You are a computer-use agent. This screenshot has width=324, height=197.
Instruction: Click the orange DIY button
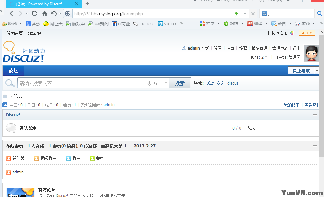307,33
